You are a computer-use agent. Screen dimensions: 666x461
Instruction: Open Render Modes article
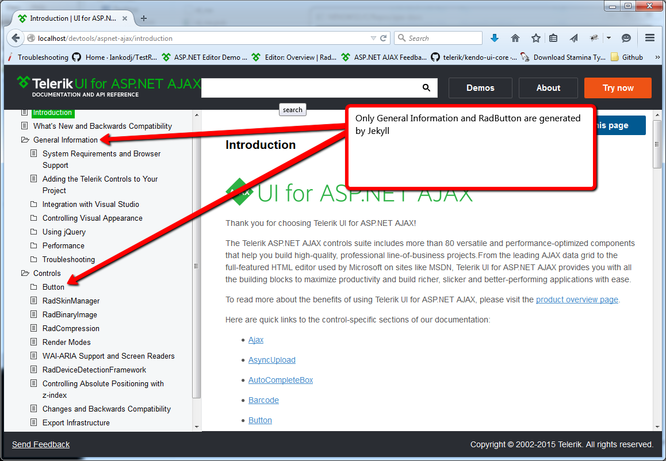pyautogui.click(x=66, y=342)
